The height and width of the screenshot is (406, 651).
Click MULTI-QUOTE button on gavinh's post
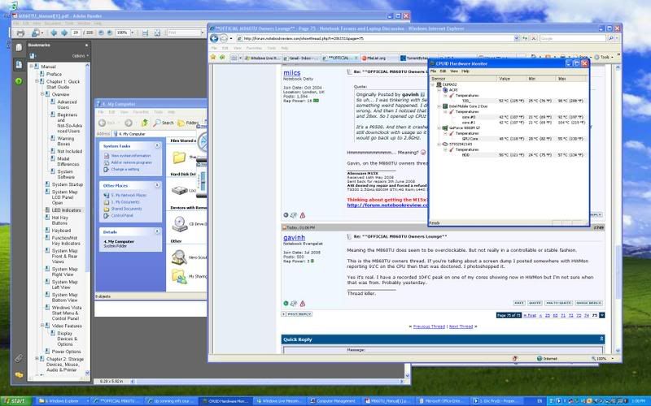pos(559,303)
